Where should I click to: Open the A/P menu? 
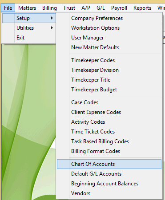click(86, 8)
